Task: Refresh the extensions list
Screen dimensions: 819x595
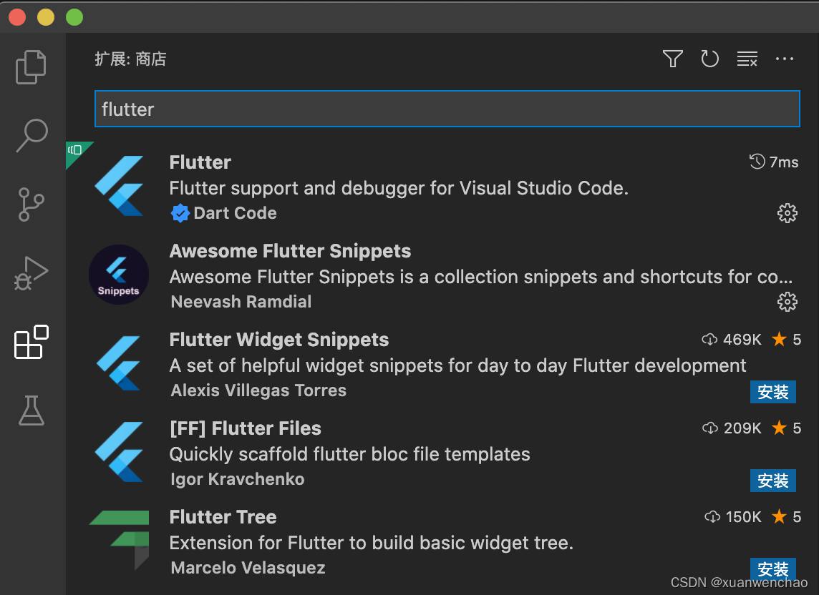Action: [710, 59]
